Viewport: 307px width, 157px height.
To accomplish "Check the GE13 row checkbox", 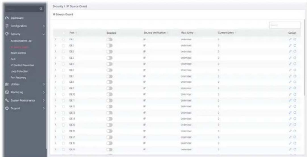I will coord(63,112).
